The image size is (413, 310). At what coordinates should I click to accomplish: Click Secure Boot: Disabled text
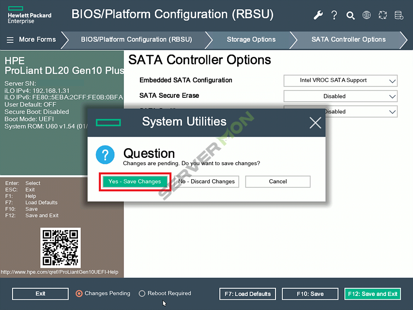click(x=37, y=112)
